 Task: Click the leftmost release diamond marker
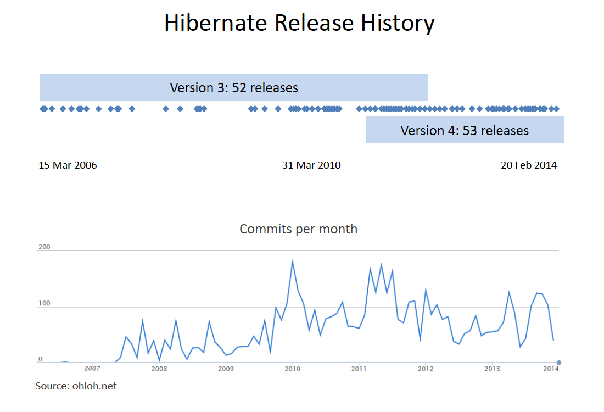42,109
